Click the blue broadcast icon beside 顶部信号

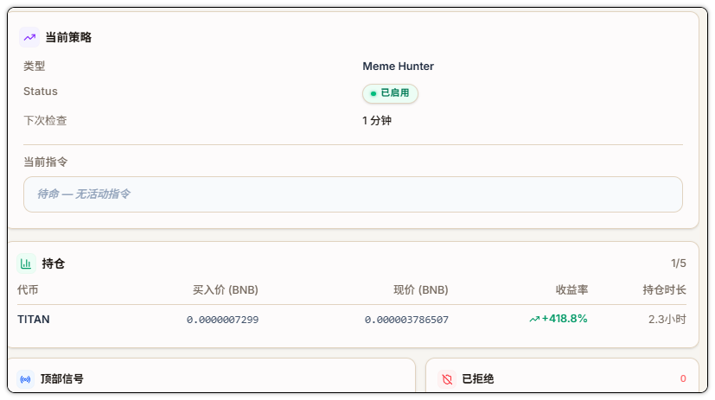tap(26, 379)
